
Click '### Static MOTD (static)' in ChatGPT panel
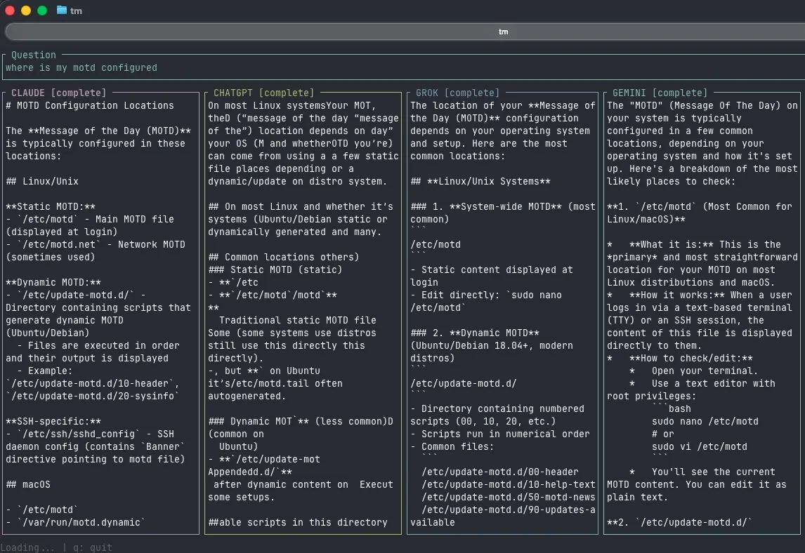(275, 269)
